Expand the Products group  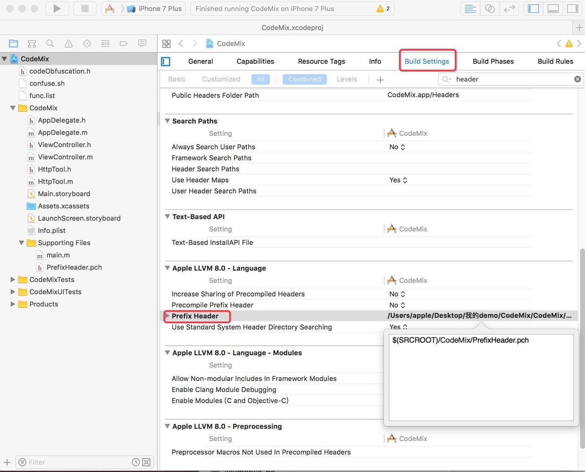pyautogui.click(x=13, y=304)
